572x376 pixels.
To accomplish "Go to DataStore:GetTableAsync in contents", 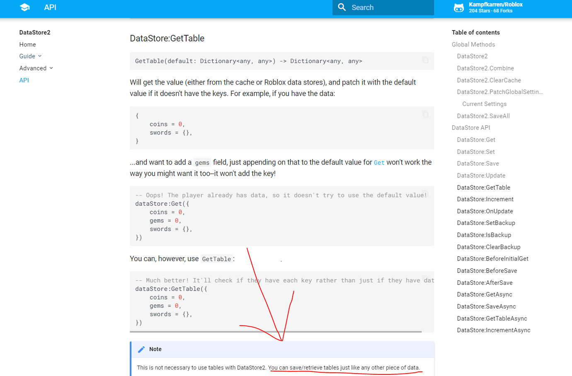I will [492, 318].
